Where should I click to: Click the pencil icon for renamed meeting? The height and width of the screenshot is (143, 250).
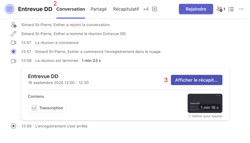tap(13, 33)
